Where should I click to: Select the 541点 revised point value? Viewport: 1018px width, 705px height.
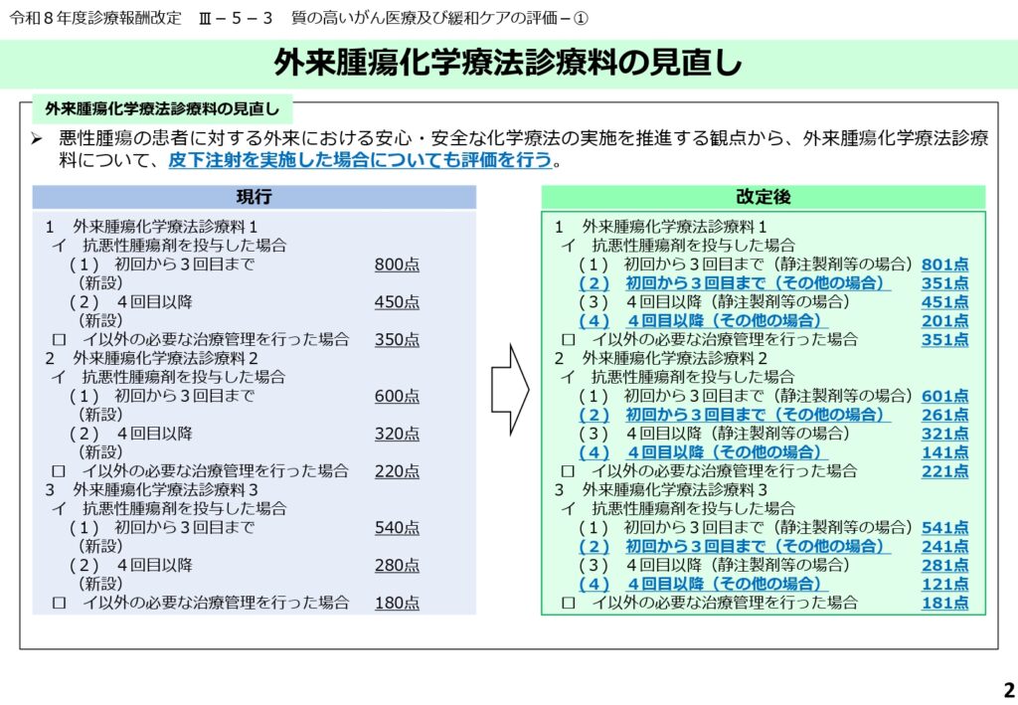[x=944, y=527]
